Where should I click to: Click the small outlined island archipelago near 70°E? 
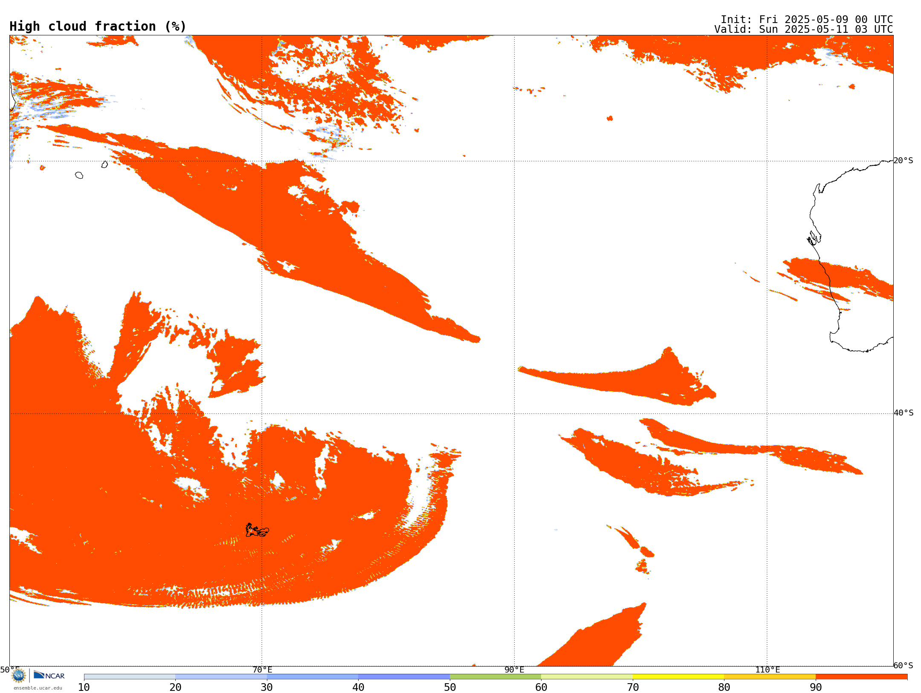[257, 530]
